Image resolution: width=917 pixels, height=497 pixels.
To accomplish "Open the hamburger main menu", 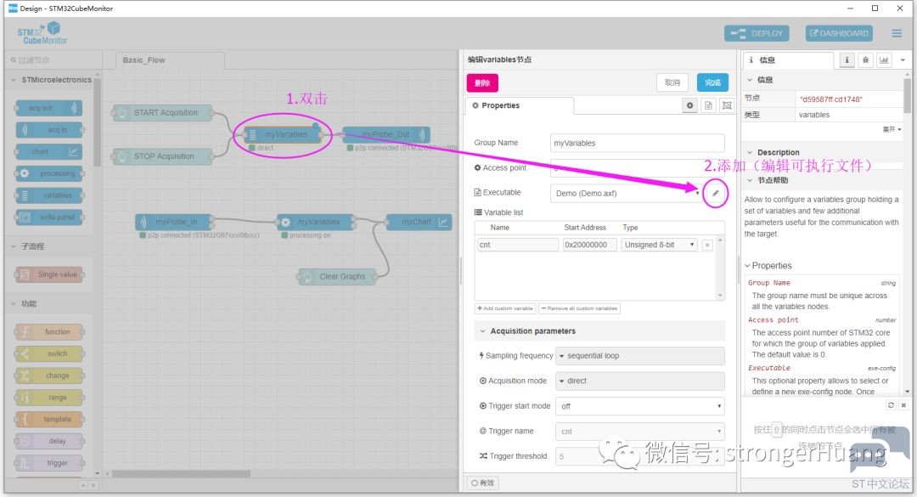I will [x=897, y=33].
